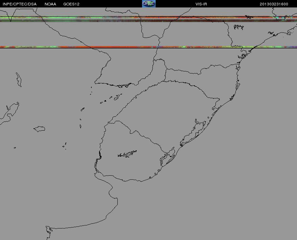The height and width of the screenshot is (240, 297).
Task: Click the NOAA label in header
Action: [x=50, y=4]
